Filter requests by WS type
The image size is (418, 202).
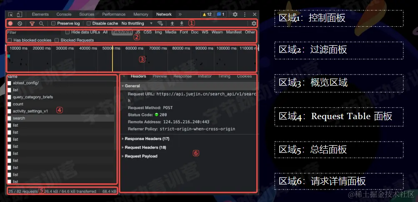(x=205, y=32)
